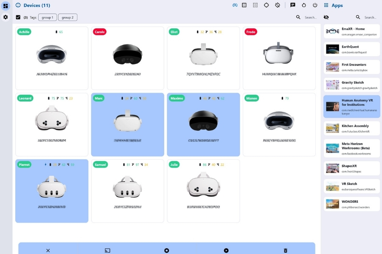Click the restart devices icon
The width and height of the screenshot is (382, 254).
(x=304, y=5)
